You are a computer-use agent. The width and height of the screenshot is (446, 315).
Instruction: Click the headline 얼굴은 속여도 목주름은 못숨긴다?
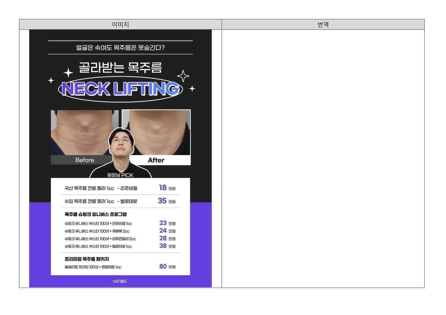point(120,48)
